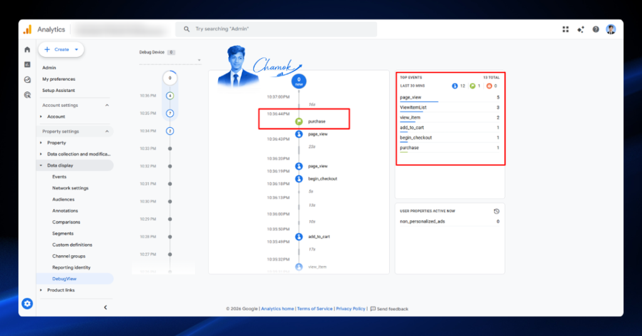Click the seconds stream top bubble showing 0 new
This screenshot has height=336, width=642.
click(x=299, y=81)
